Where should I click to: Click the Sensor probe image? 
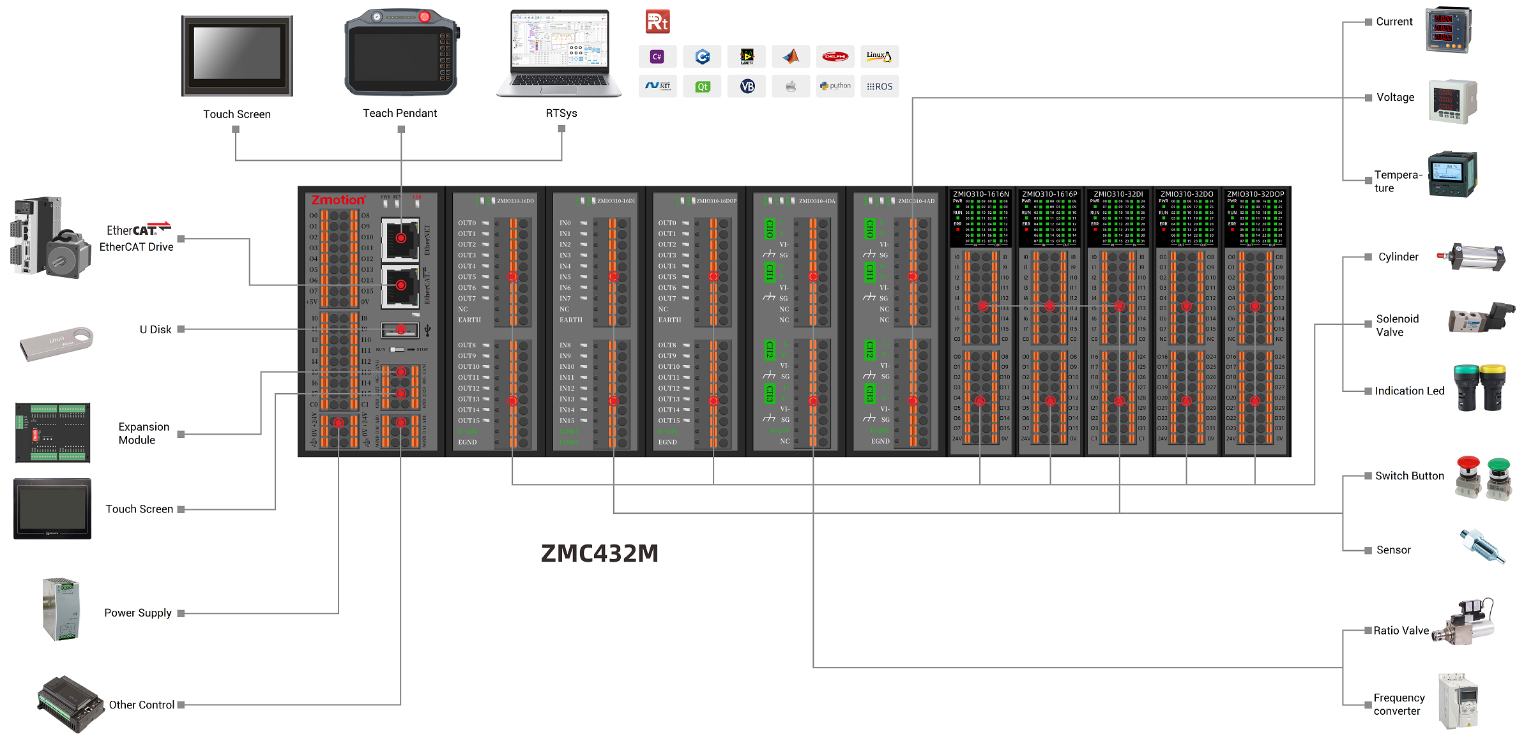pyautogui.click(x=1483, y=546)
